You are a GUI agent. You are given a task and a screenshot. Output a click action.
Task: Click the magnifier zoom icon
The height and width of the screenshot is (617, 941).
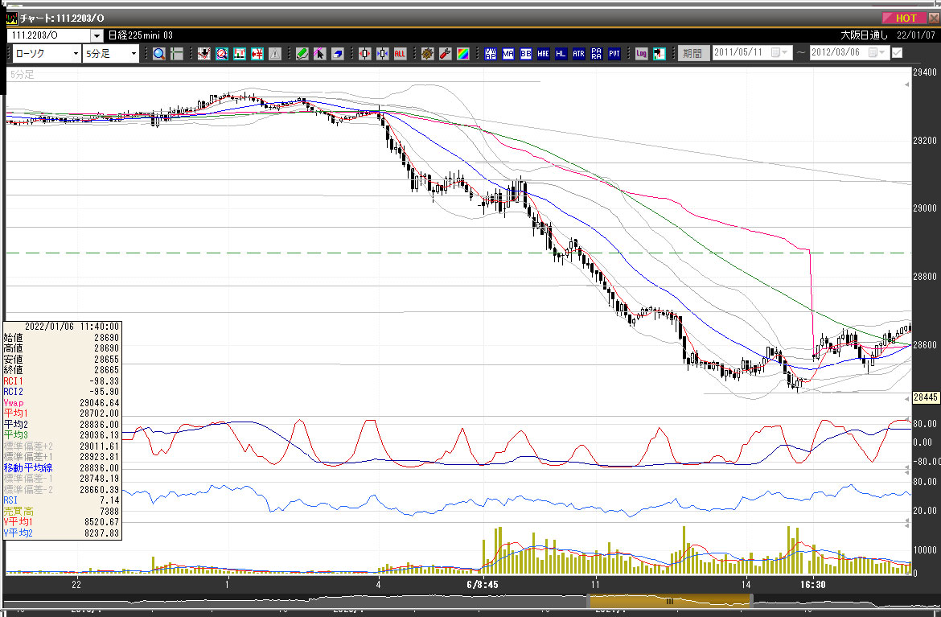pos(159,54)
